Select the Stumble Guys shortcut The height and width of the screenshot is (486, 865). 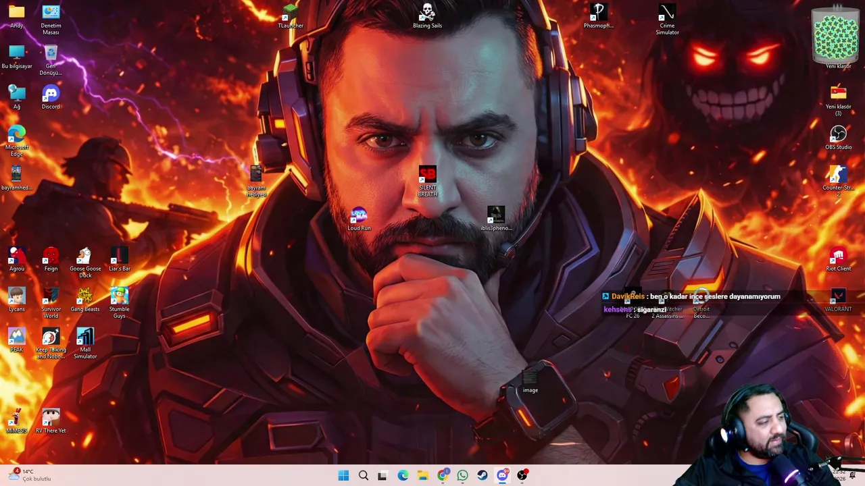[x=120, y=303]
